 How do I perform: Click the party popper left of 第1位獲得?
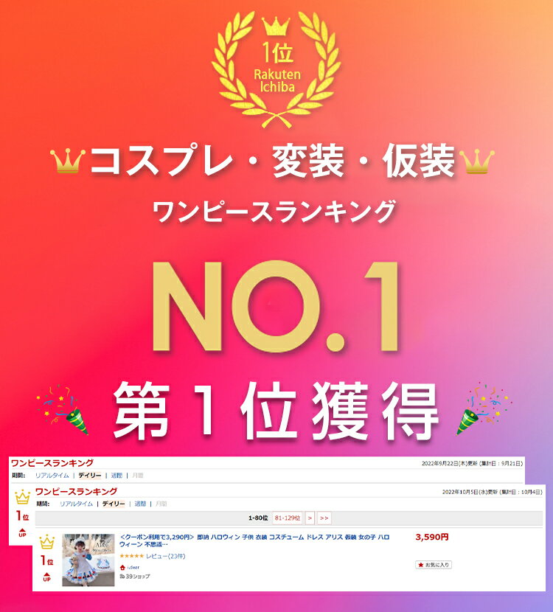click(63, 410)
